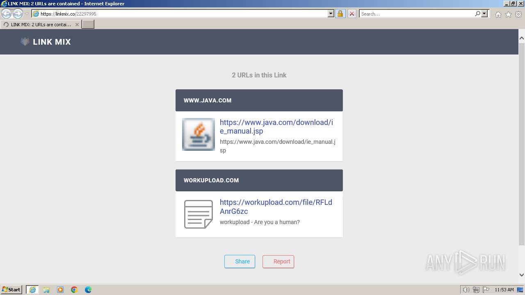Minimize the Internet Explorer window

coord(506,3)
